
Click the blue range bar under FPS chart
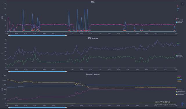click(37, 35)
